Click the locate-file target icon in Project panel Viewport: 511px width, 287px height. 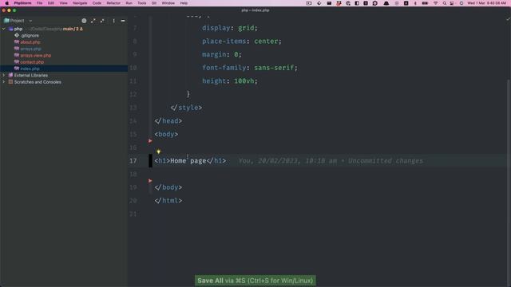point(84,21)
